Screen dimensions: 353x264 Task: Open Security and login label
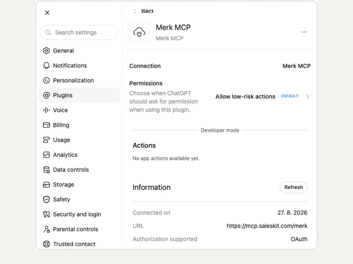pos(77,214)
